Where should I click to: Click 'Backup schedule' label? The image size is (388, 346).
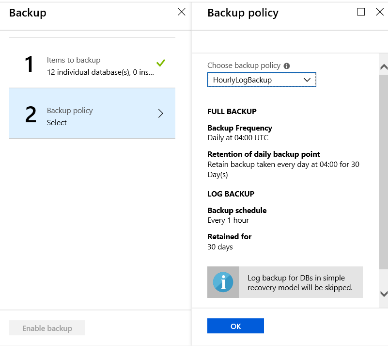pos(237,211)
